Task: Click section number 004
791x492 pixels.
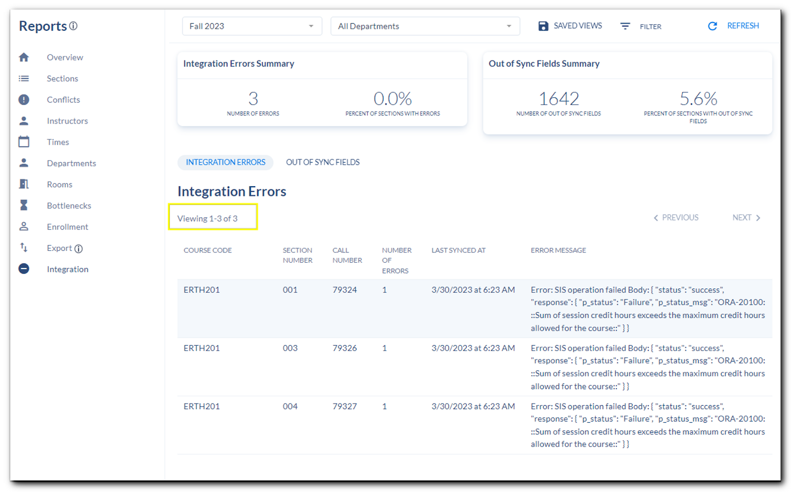Action: pyautogui.click(x=290, y=407)
